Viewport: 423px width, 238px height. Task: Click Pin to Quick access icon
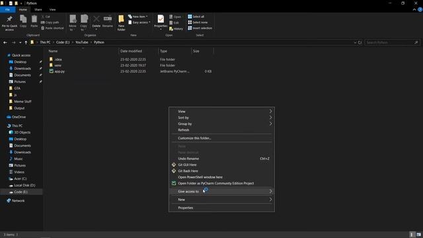(x=9, y=23)
